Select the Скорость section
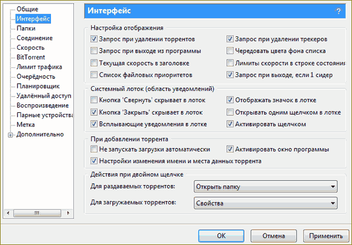Screen dimensions: 352x245 point(30,47)
